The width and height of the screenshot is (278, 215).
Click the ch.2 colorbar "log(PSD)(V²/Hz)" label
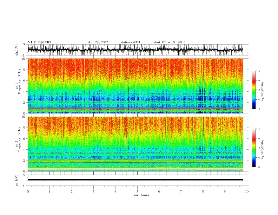(x=263, y=150)
